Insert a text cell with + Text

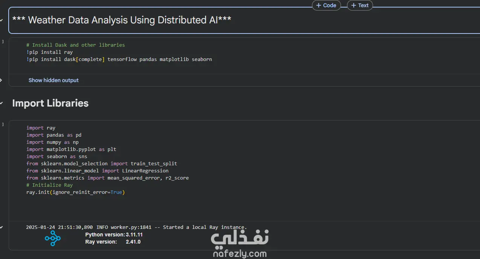click(360, 5)
